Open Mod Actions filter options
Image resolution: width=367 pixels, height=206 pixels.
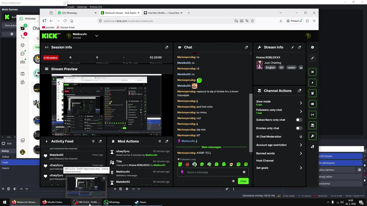(160, 141)
